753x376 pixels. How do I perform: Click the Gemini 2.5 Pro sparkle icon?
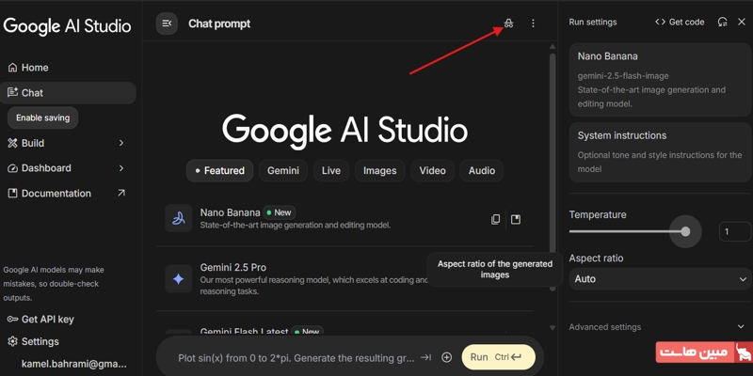[178, 278]
